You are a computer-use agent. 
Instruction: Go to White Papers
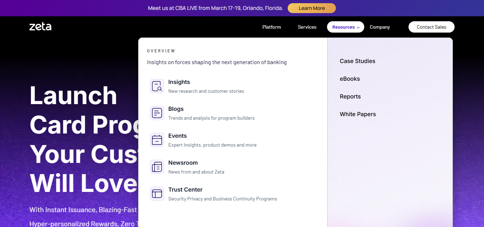[358, 114]
